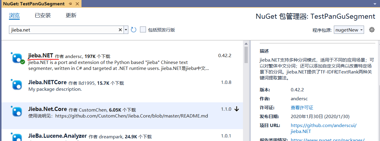Click the Jieba.Net.Core package icon
The image size is (380, 141).
pyautogui.click(x=17, y=111)
